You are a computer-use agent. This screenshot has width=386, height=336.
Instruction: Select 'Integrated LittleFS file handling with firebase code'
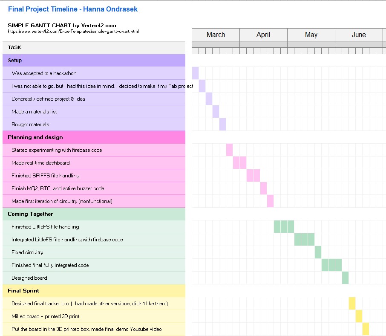coord(94,240)
